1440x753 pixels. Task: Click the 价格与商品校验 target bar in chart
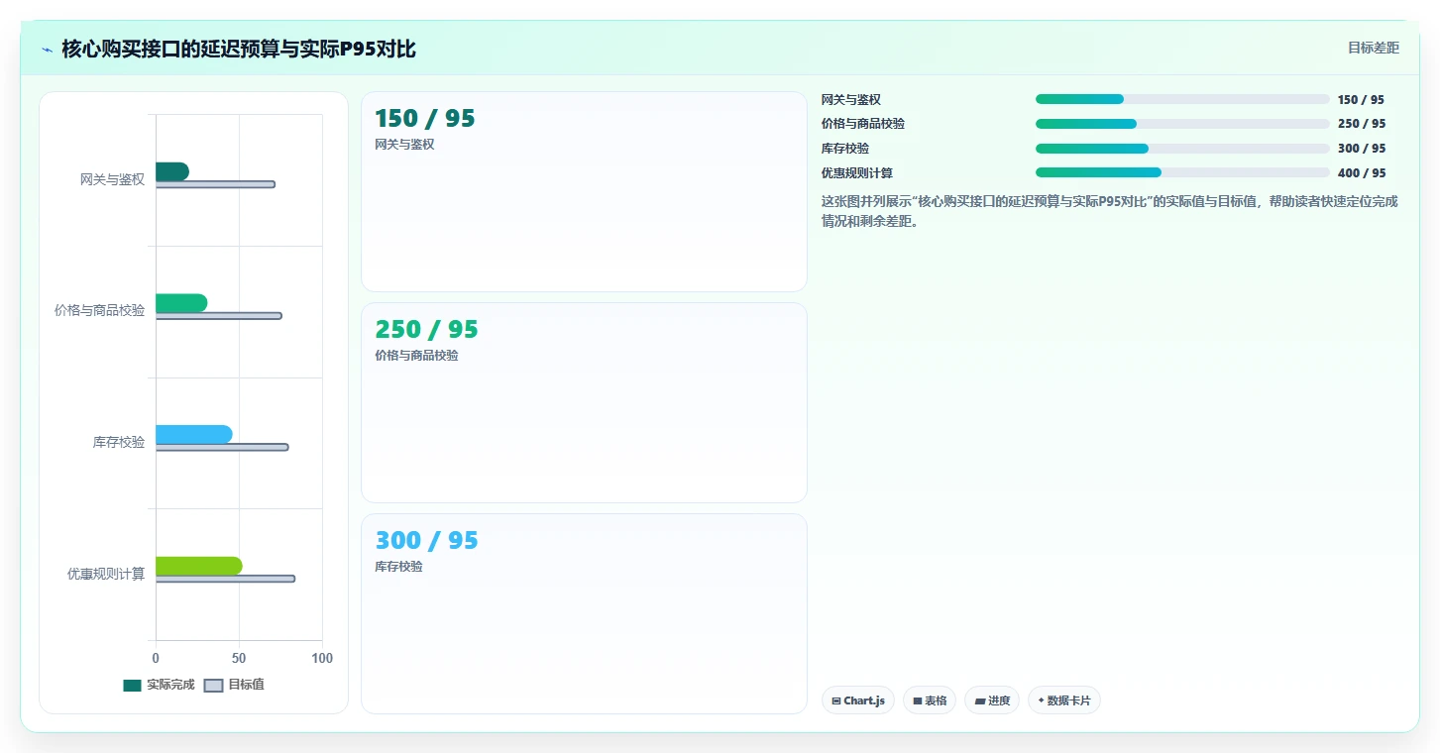tap(218, 316)
